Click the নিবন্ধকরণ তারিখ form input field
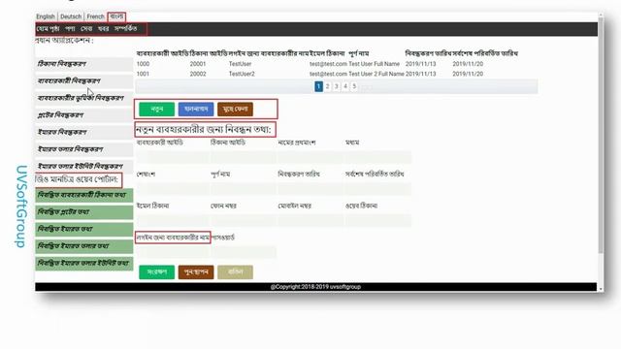621x349 pixels. pos(310,189)
